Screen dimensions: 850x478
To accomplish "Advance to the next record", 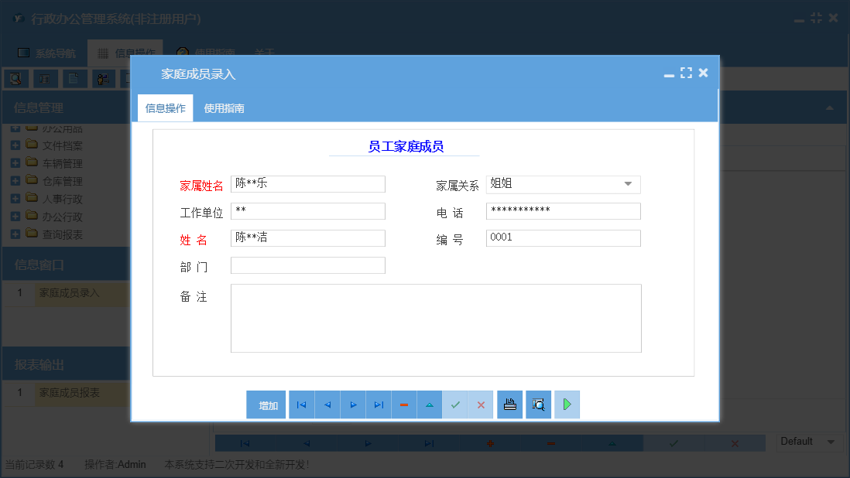I will [x=353, y=405].
